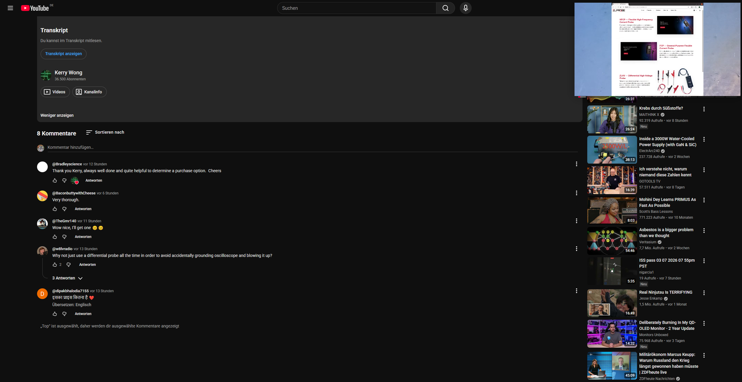Collapse description with Weniger anzeigen
Image resolution: width=742 pixels, height=382 pixels.
[57, 115]
